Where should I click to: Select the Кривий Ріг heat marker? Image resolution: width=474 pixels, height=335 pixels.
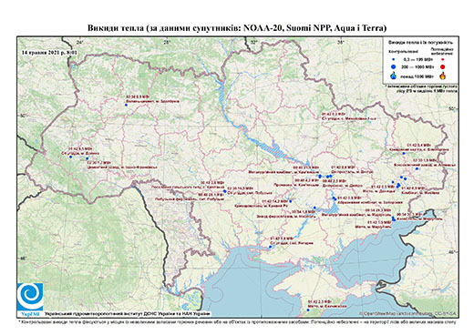tap(291, 201)
